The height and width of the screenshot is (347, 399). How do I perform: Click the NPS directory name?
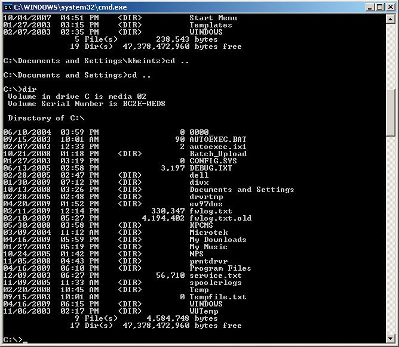click(x=197, y=254)
